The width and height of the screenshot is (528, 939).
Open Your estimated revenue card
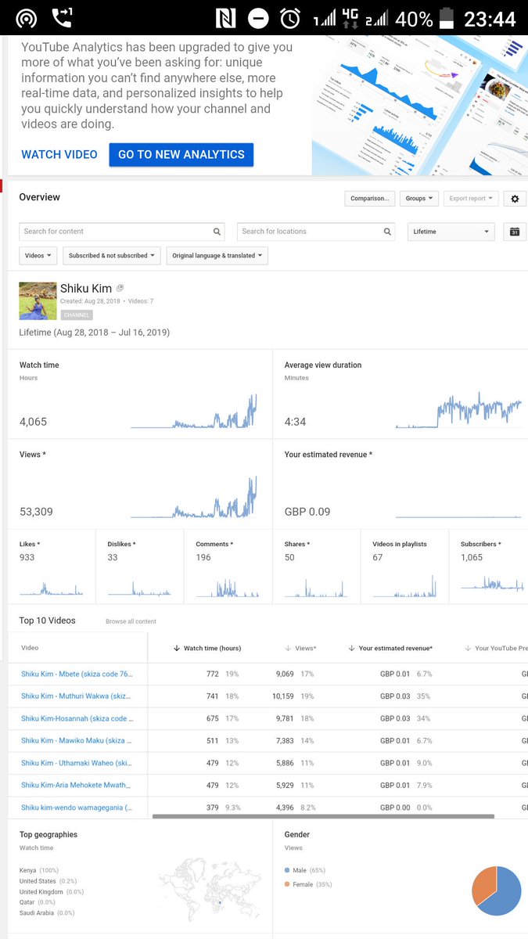(x=400, y=484)
